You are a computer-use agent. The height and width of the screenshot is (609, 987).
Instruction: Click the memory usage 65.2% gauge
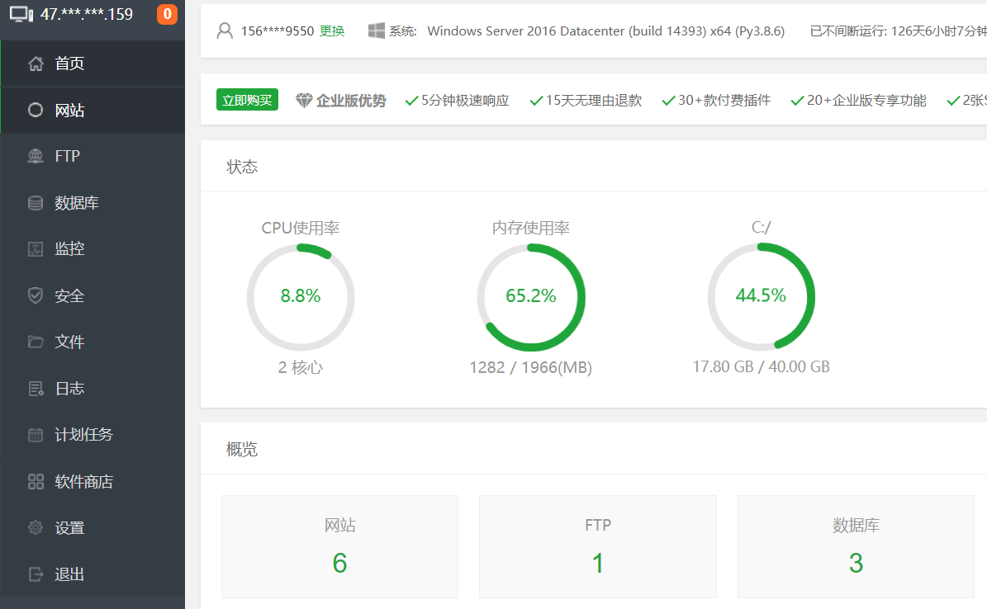pos(531,296)
